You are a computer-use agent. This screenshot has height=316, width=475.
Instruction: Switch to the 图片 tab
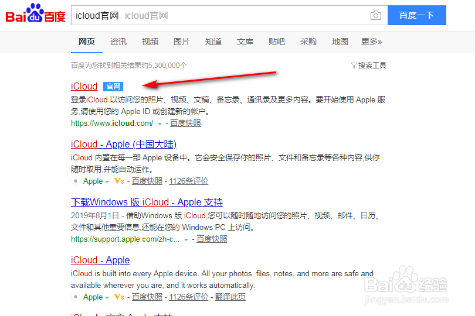[182, 42]
